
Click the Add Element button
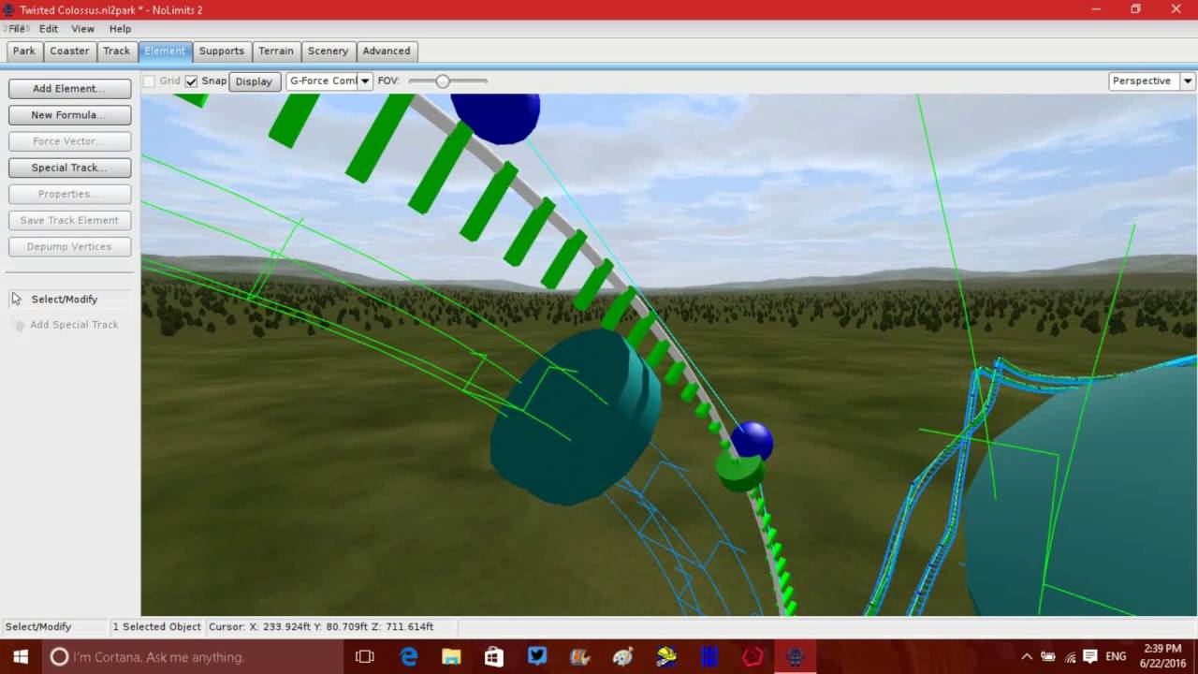pyautogui.click(x=69, y=88)
